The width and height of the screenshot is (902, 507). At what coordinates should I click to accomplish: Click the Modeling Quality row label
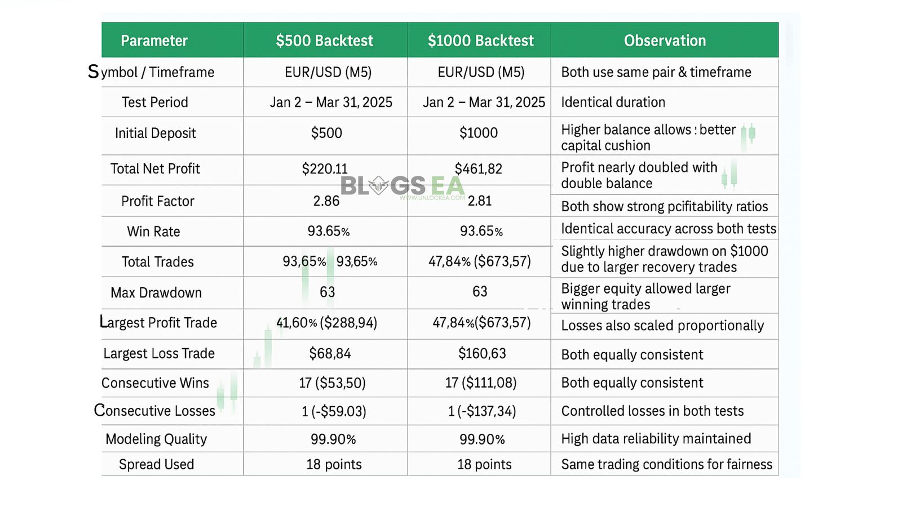pos(156,439)
